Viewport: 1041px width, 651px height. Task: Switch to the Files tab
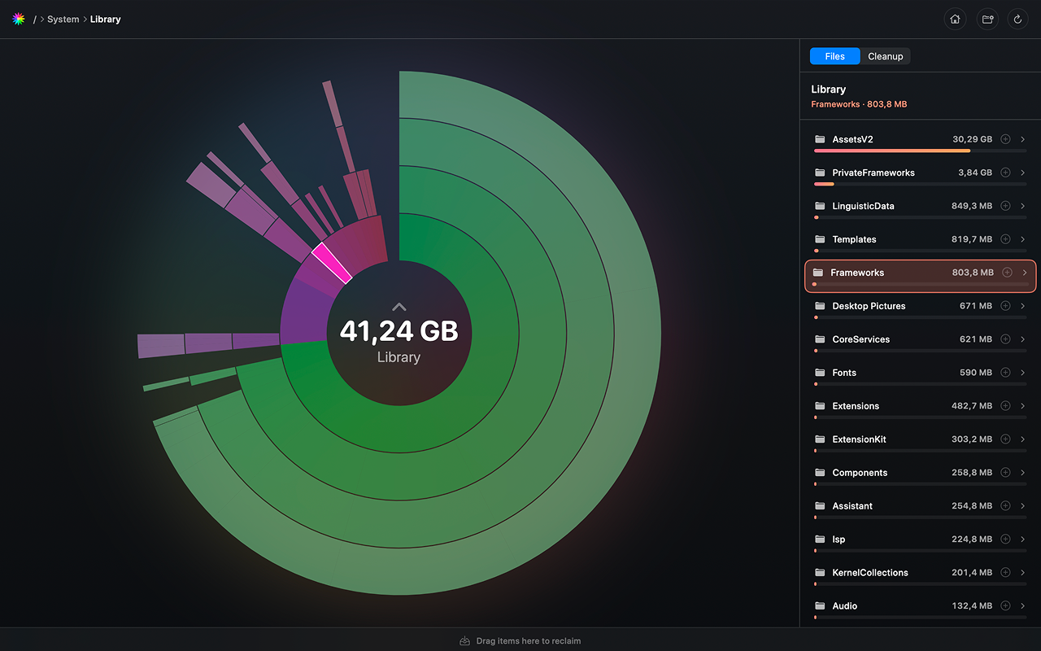(x=834, y=56)
